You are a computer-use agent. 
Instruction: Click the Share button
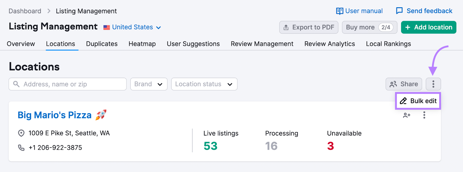tap(404, 84)
